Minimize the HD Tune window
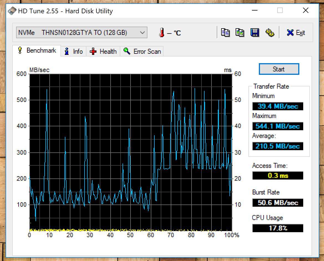The height and width of the screenshot is (261, 324). (x=254, y=10)
